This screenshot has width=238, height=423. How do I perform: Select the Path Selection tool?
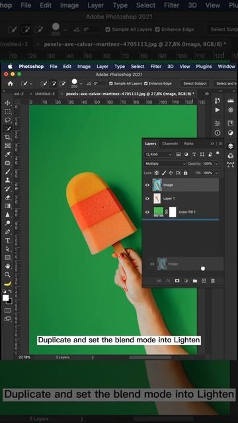pos(7,249)
